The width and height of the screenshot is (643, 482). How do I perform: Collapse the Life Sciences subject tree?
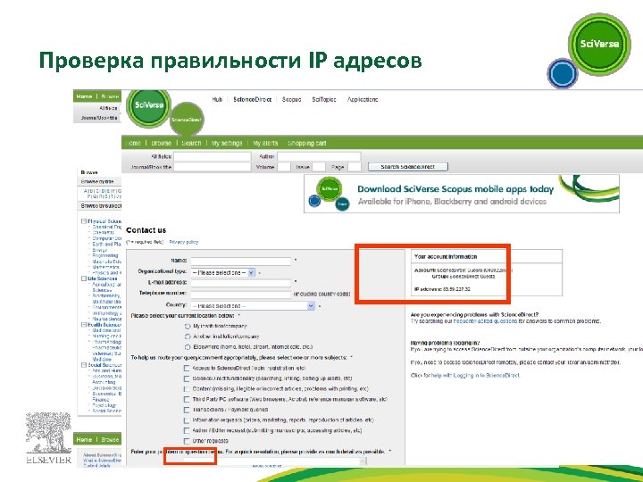pyautogui.click(x=84, y=278)
